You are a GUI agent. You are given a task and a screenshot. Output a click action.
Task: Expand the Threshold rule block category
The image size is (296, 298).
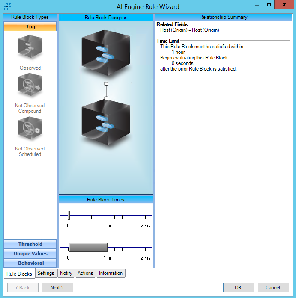coord(30,244)
